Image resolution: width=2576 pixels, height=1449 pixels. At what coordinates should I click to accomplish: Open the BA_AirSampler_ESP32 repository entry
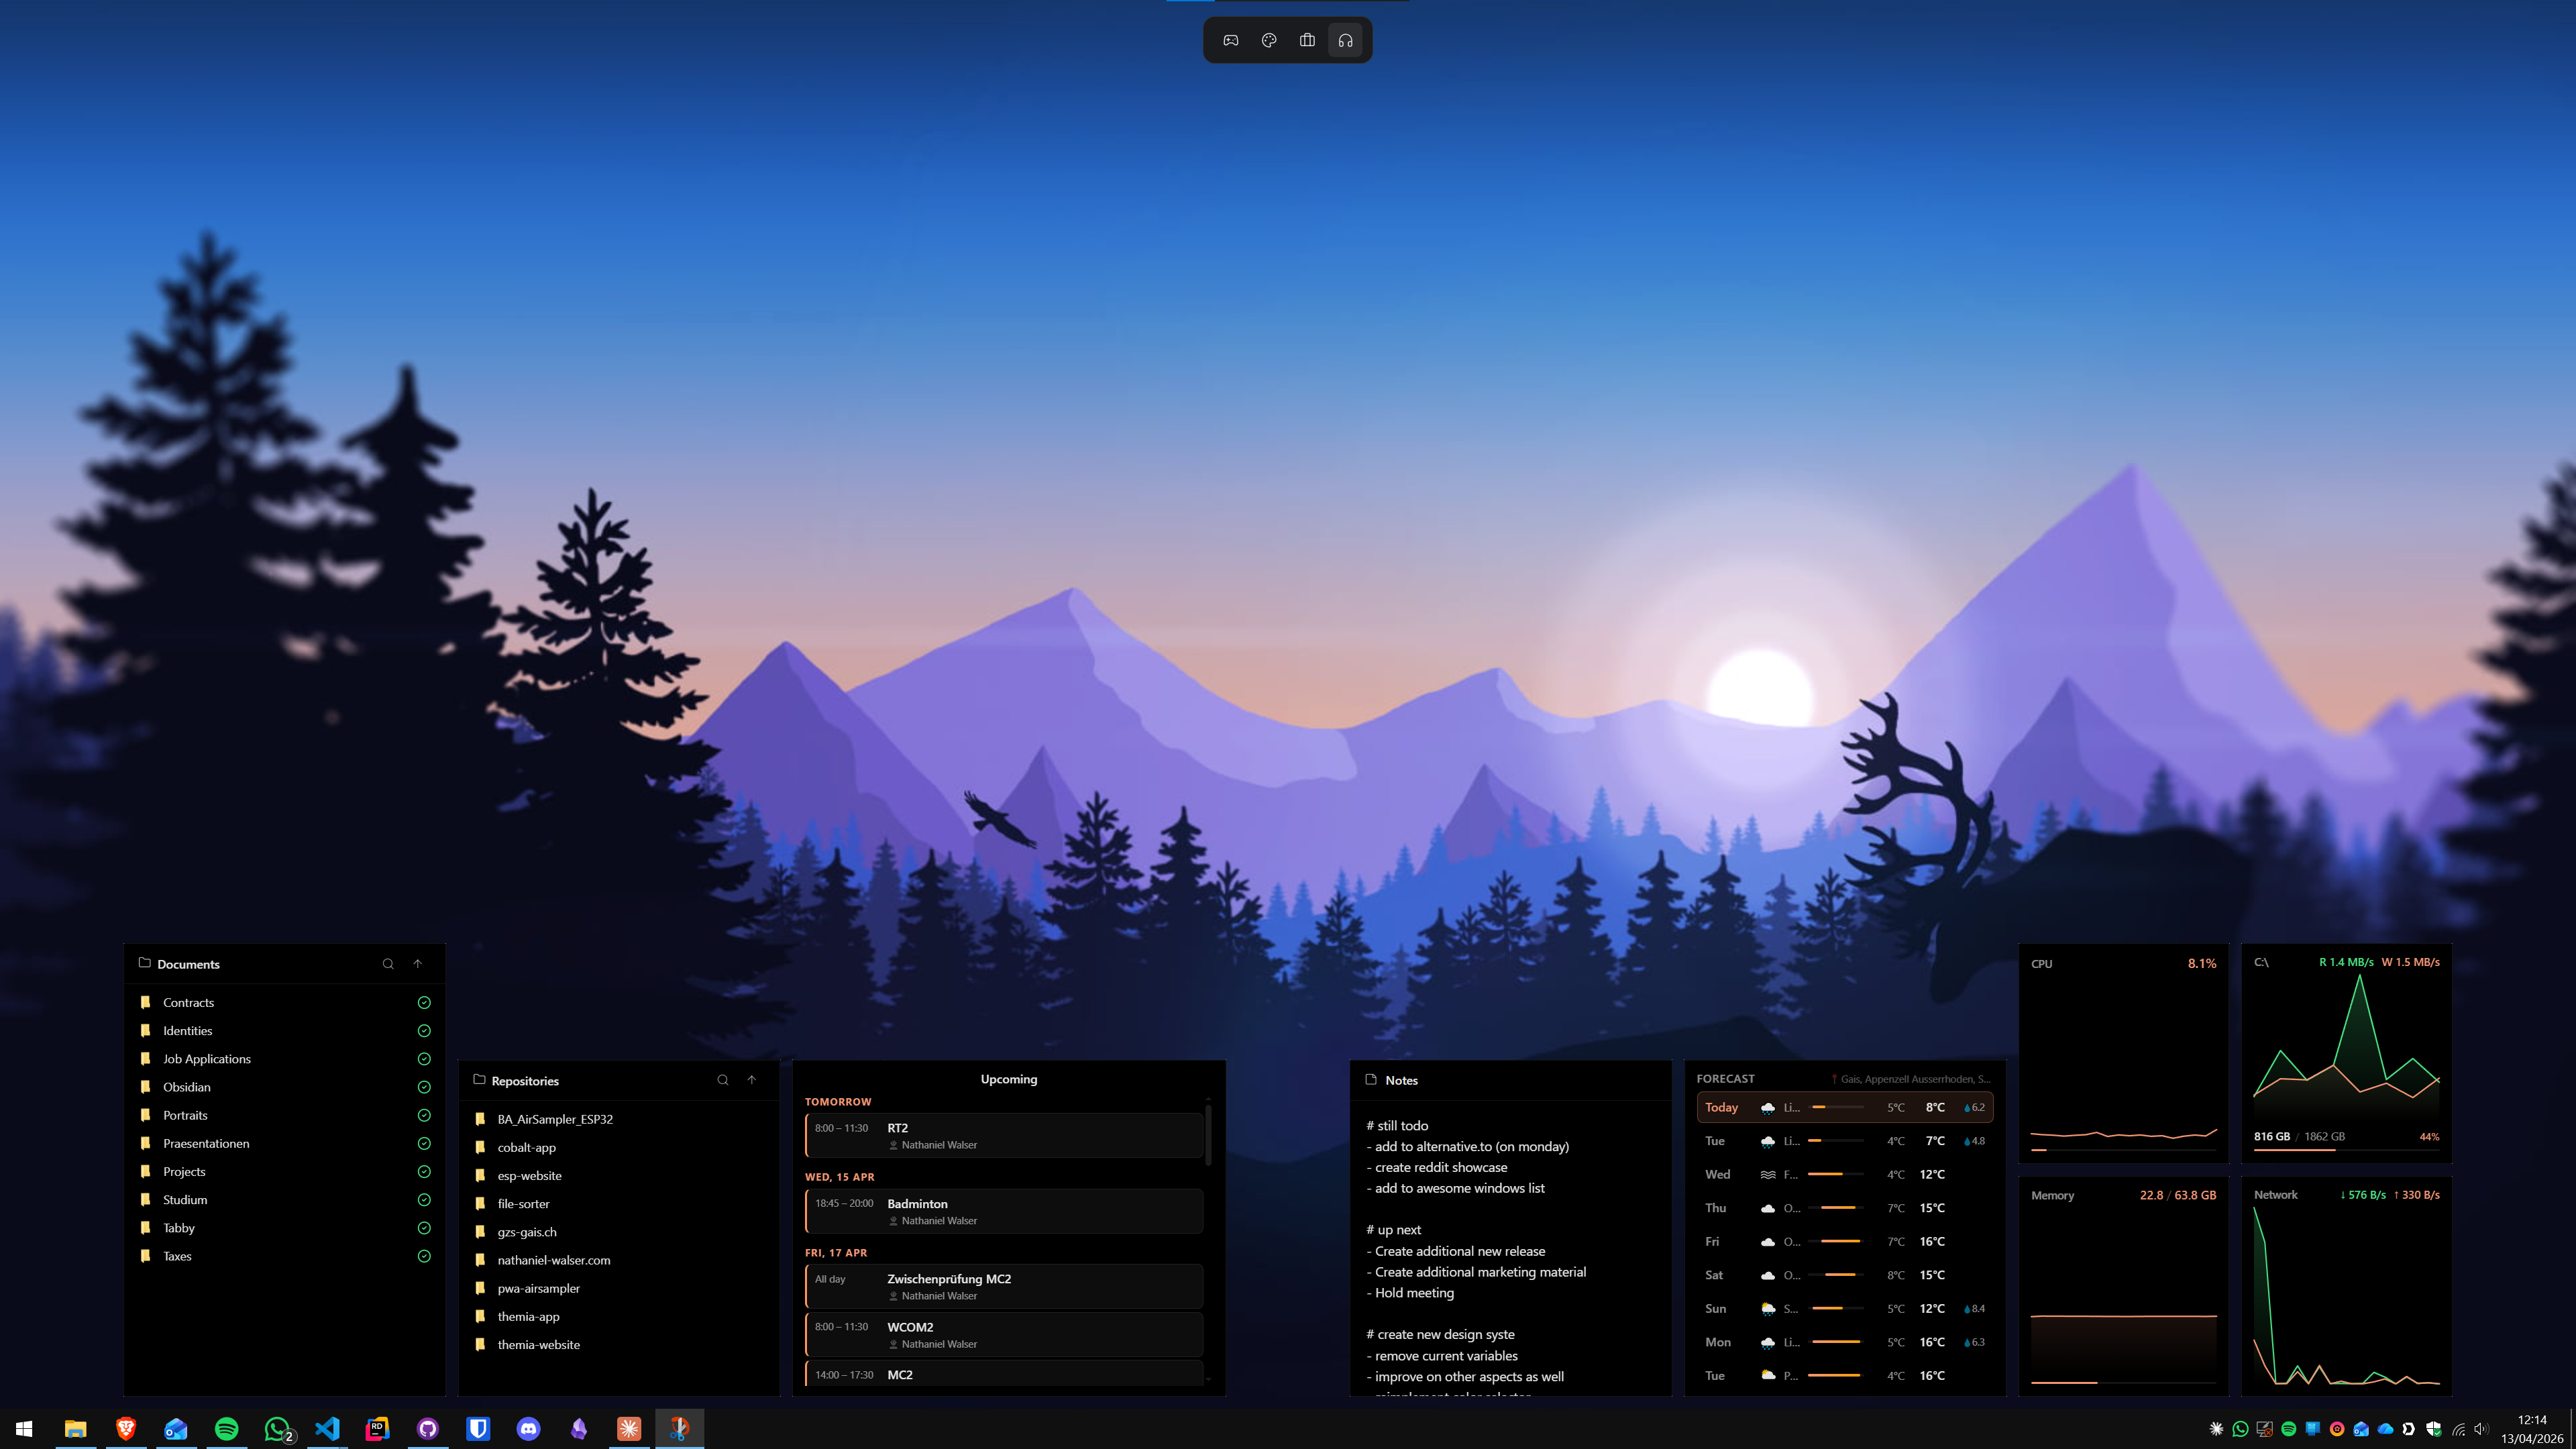[556, 1119]
